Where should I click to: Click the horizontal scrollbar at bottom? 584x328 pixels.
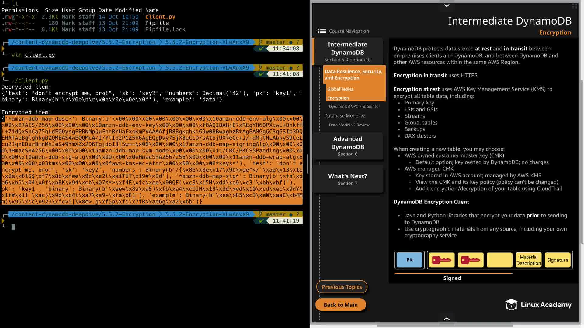click(x=445, y=326)
